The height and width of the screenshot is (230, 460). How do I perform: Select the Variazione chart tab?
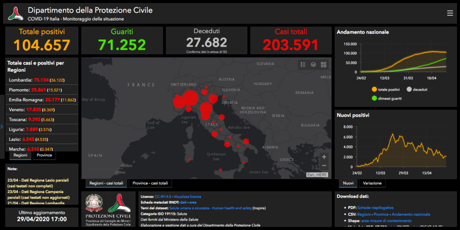(x=372, y=183)
